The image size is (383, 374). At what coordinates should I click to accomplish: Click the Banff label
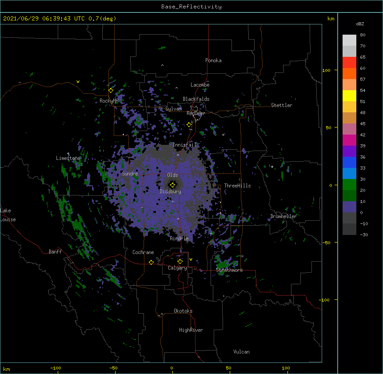point(55,252)
